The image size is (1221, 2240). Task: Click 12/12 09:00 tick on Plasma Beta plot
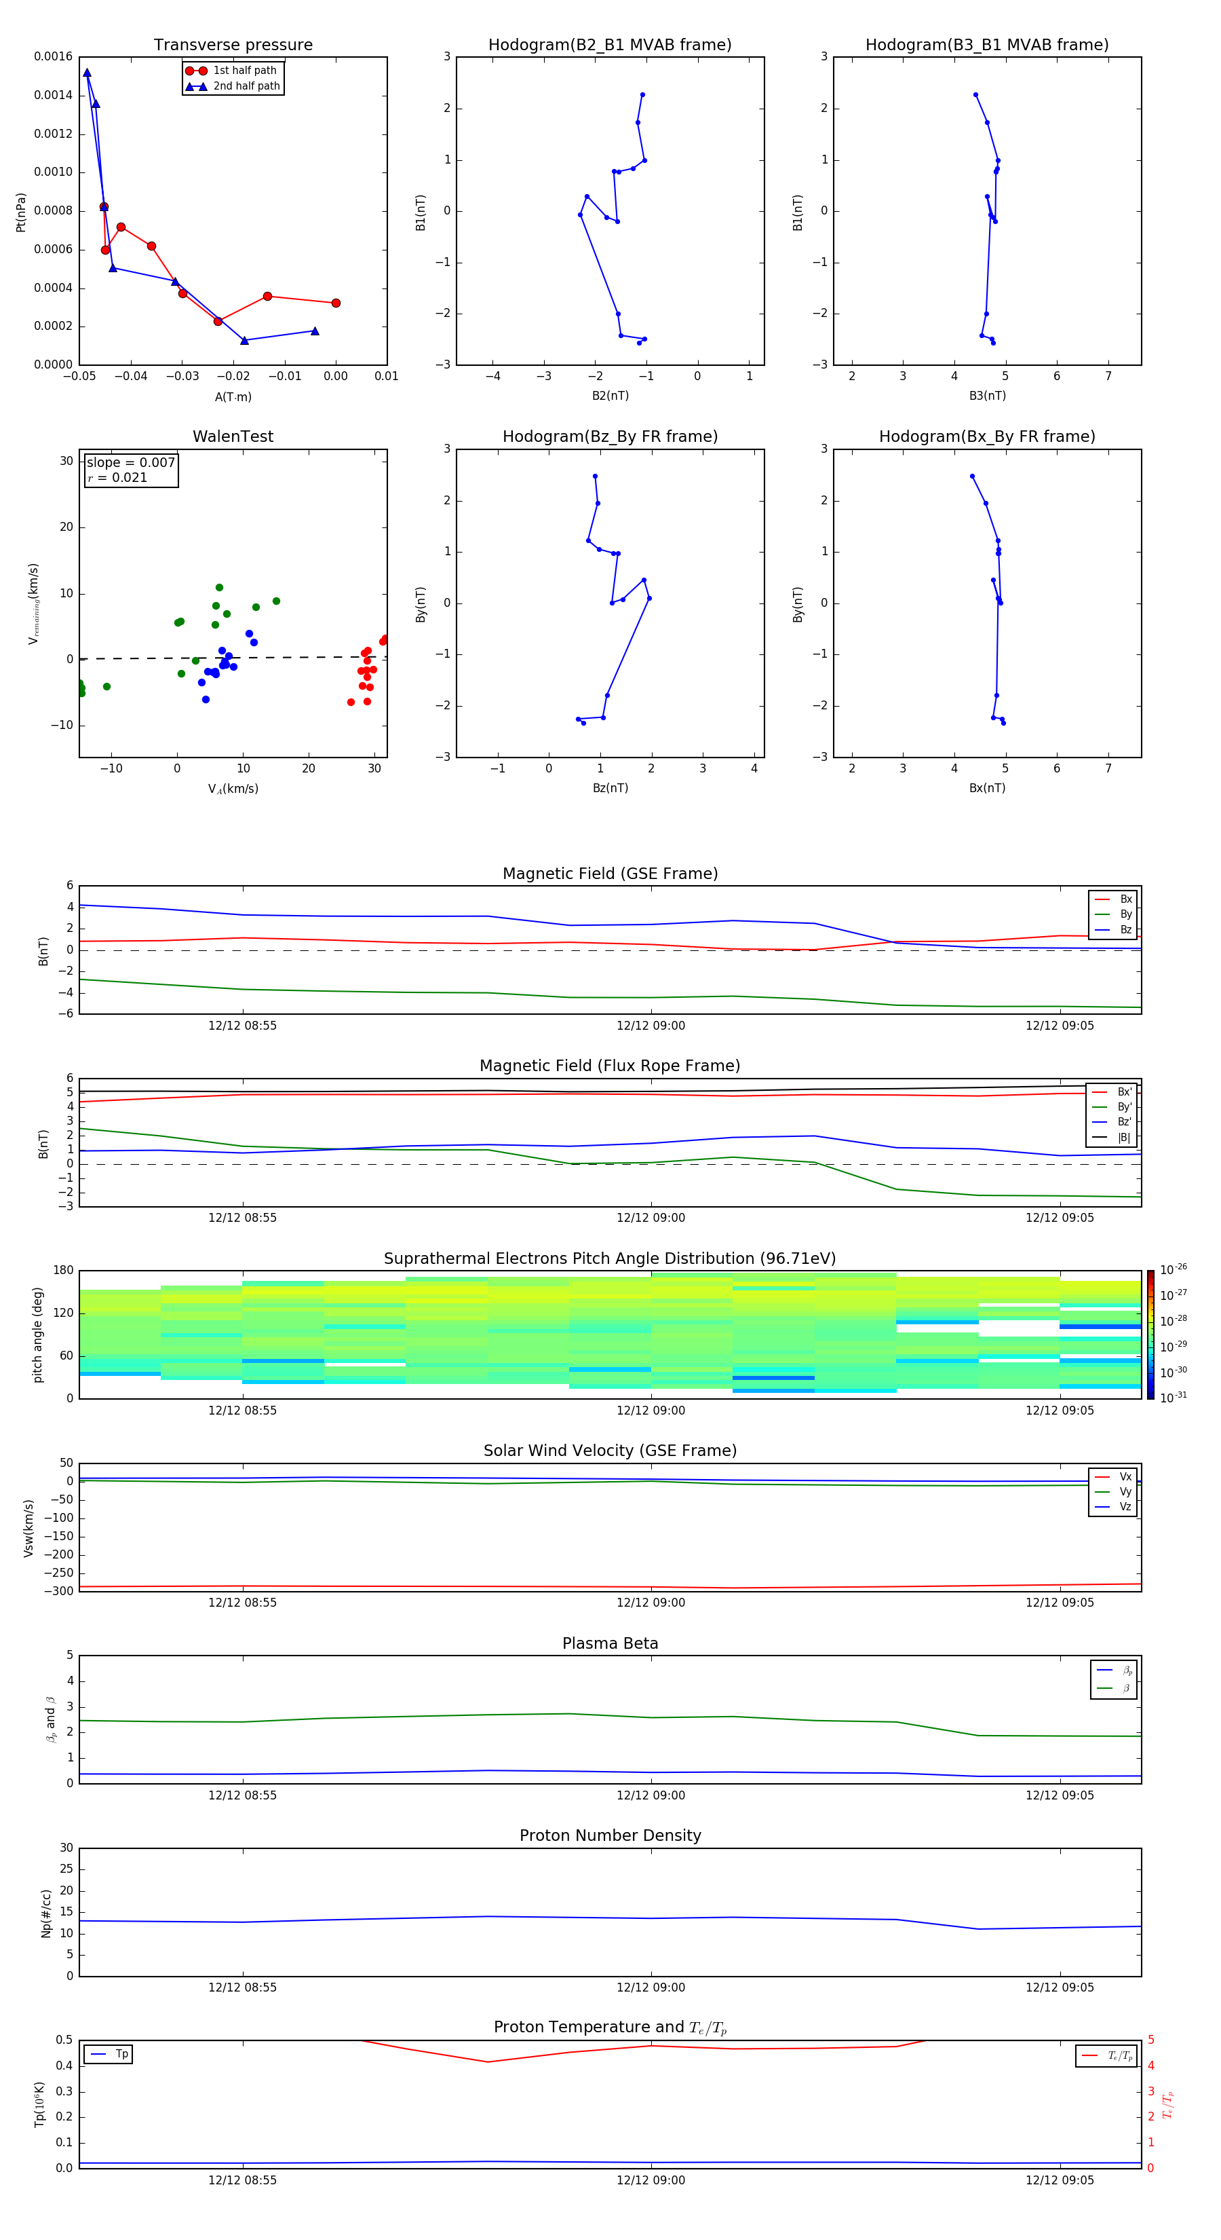pos(651,1795)
